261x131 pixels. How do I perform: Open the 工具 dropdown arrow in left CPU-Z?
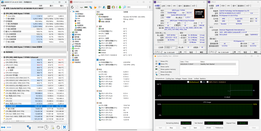(185, 52)
